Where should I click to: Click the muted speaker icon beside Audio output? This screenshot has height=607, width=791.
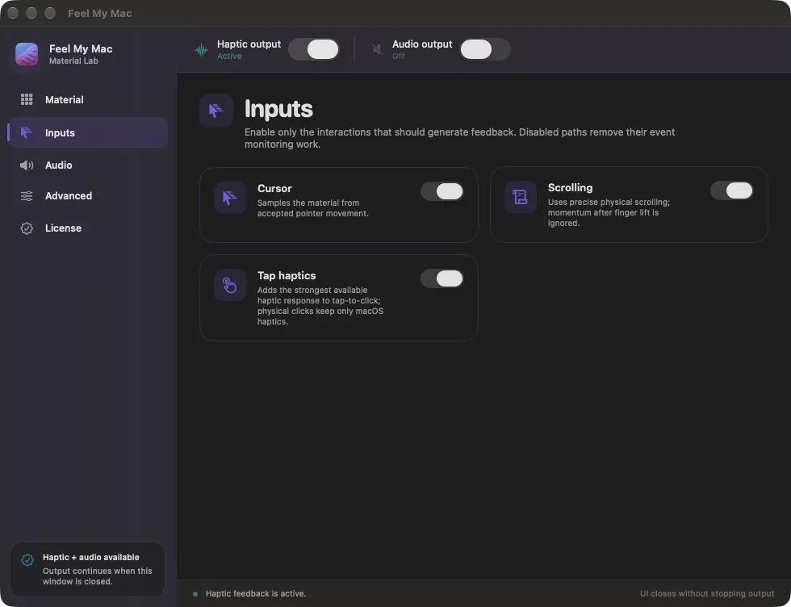tap(378, 49)
